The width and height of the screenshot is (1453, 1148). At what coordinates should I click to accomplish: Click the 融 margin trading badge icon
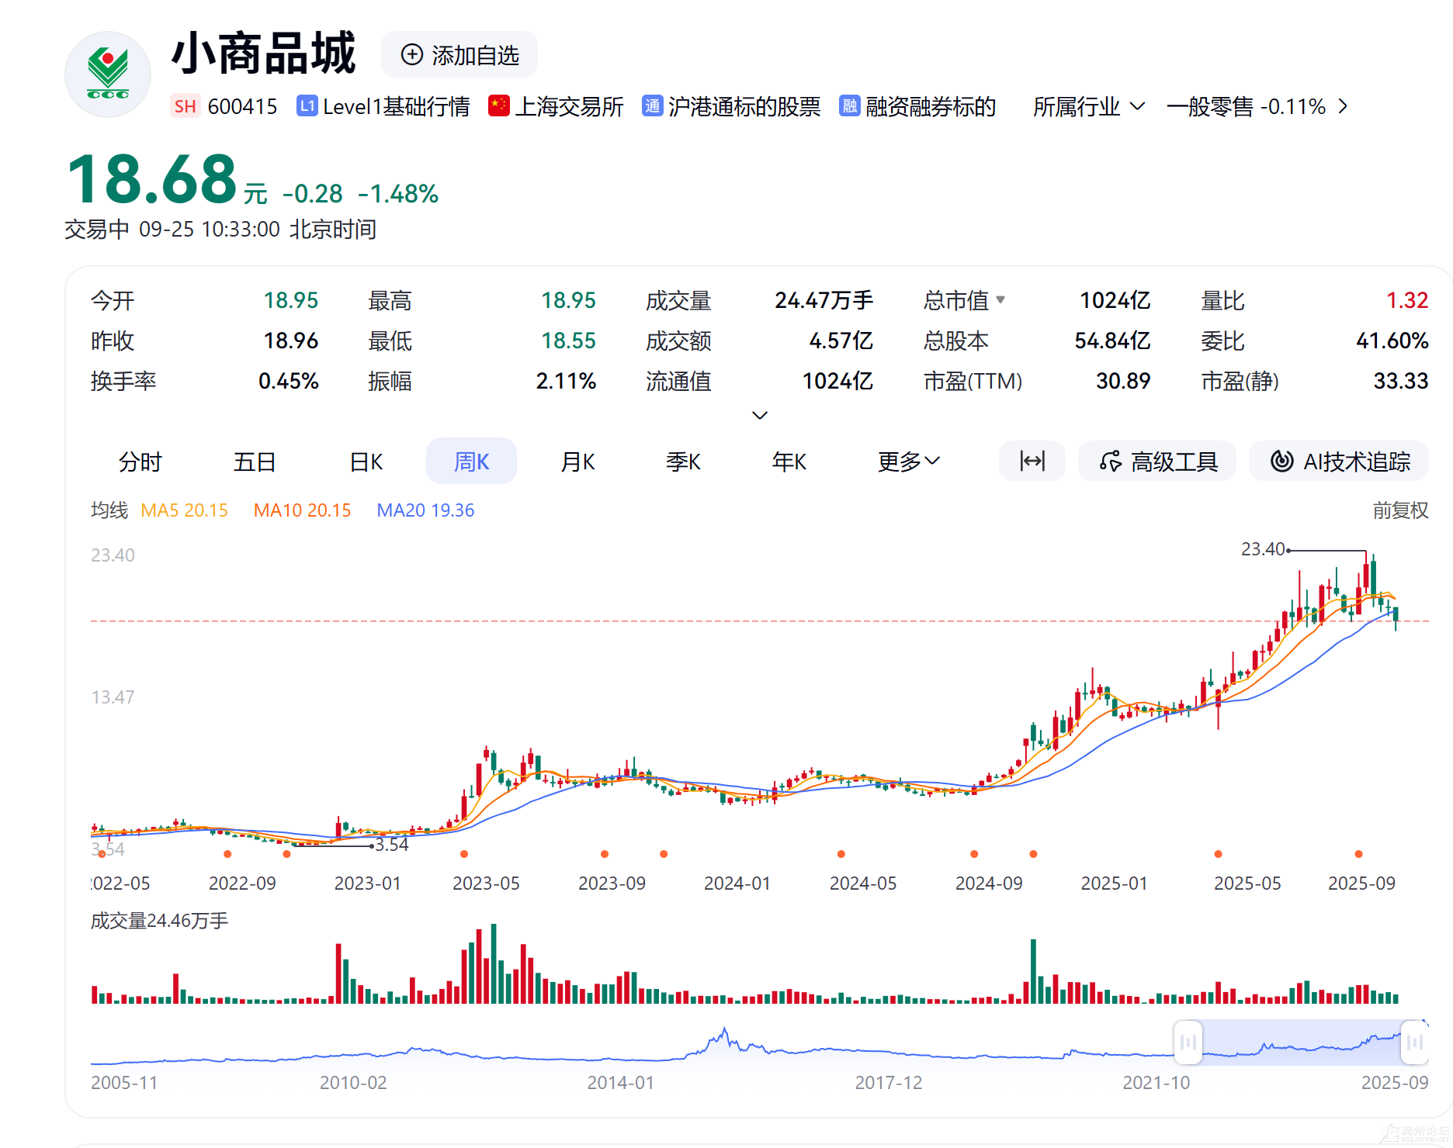(x=849, y=106)
